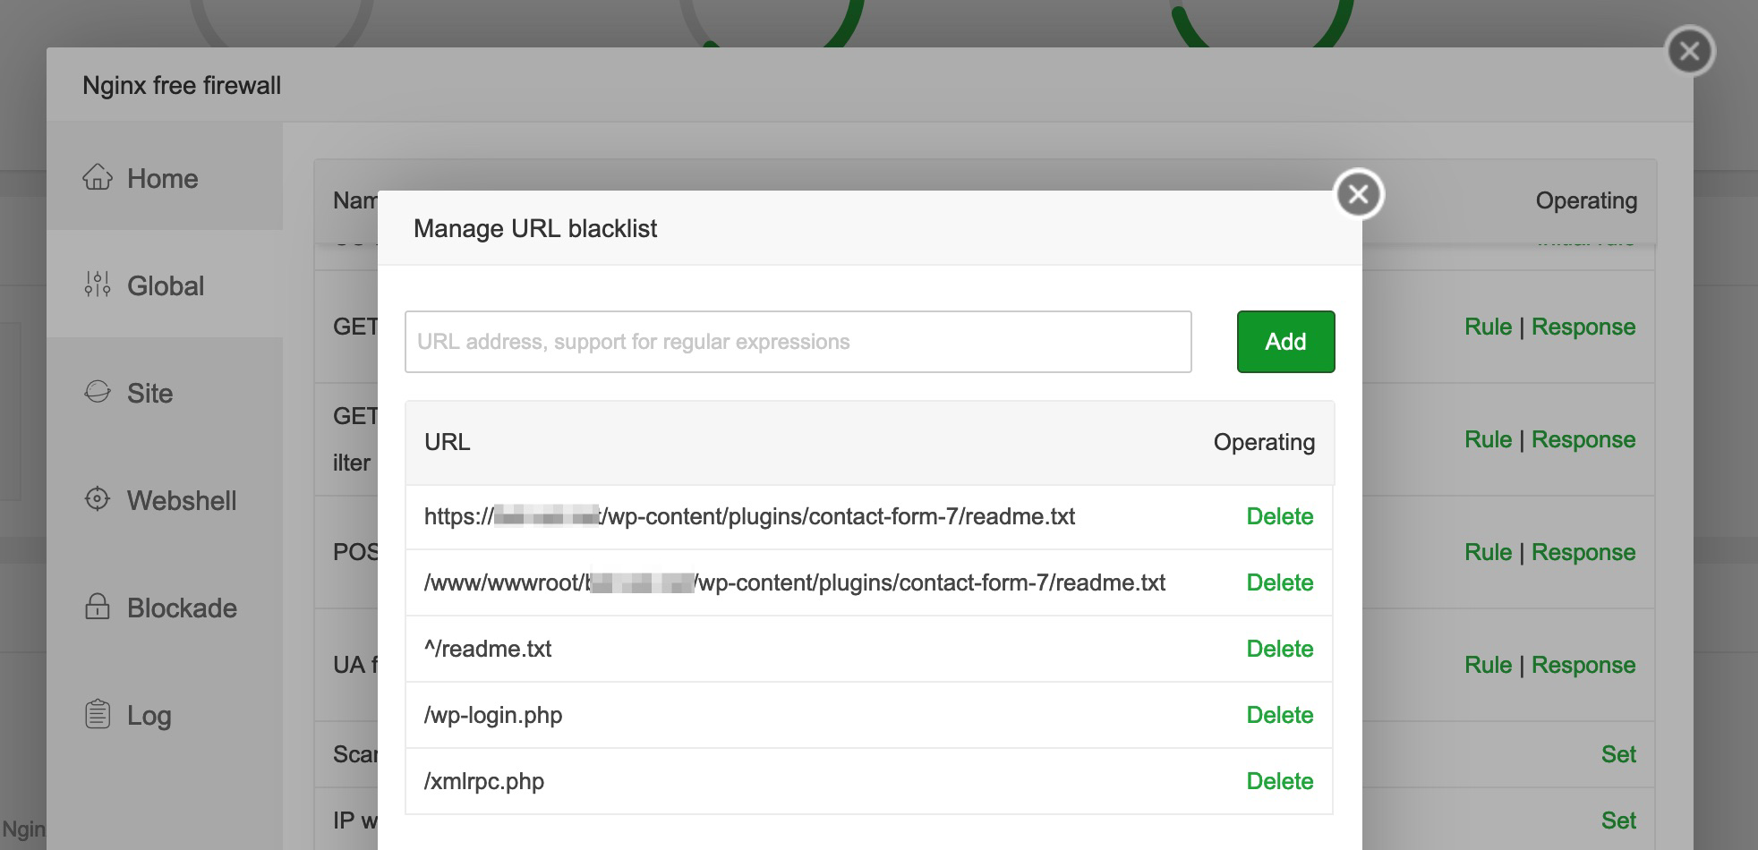Delete the https contact-form-7 readme entry
This screenshot has height=850, width=1758.
[x=1279, y=516]
